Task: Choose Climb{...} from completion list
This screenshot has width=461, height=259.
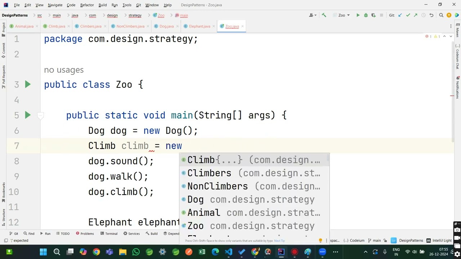Action: (254, 160)
